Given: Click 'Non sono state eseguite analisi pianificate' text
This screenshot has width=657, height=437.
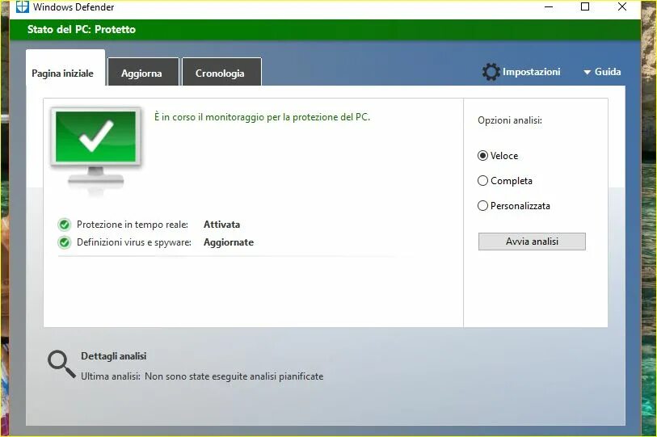Looking at the screenshot, I should point(234,376).
